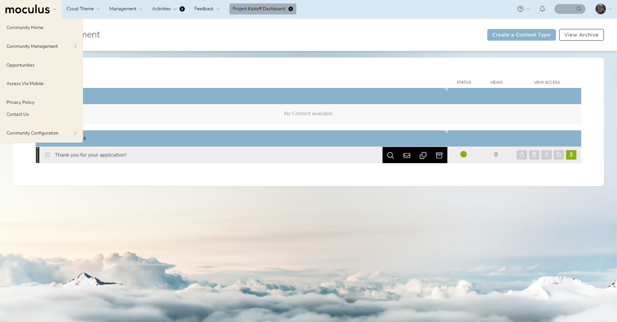Click the VIEW ACCESS column header
Image resolution: width=617 pixels, height=322 pixels.
coord(547,82)
